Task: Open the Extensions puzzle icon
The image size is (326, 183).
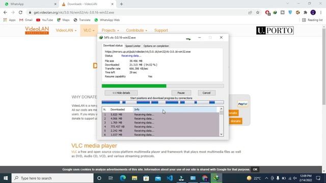Action: (305, 12)
